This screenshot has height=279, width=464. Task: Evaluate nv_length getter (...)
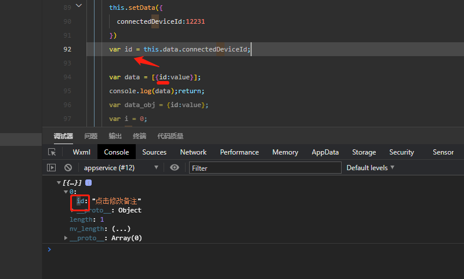click(121, 229)
